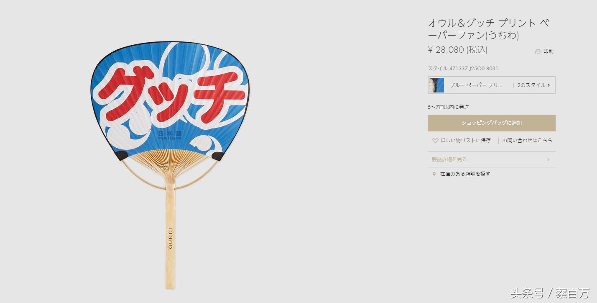The width and height of the screenshot is (597, 303).
Task: Save item with ほしい物リストに保存 link
Action: (x=466, y=141)
